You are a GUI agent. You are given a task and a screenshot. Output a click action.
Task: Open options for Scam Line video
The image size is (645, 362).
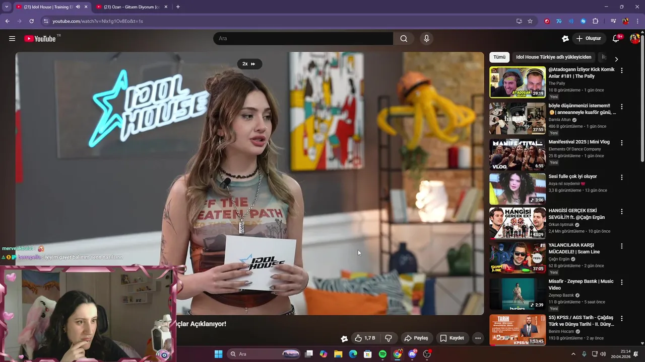click(621, 246)
